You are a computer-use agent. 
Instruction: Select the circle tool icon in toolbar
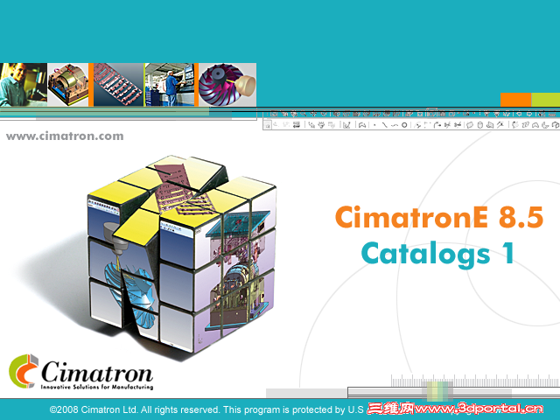click(x=404, y=125)
